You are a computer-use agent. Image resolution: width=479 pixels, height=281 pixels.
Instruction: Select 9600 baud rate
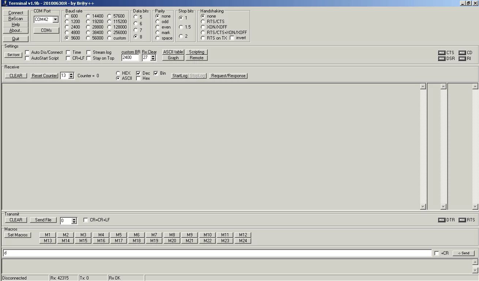(x=67, y=38)
